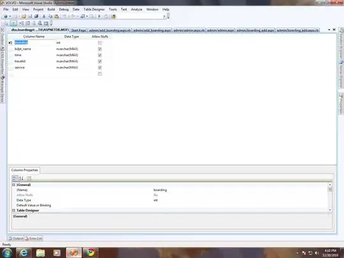Open the CSS Properties side tab

coord(3,61)
